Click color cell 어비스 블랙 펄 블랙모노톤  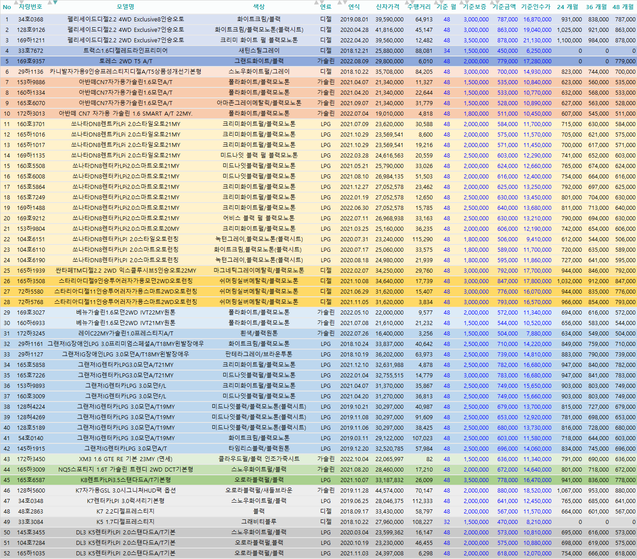point(259,219)
